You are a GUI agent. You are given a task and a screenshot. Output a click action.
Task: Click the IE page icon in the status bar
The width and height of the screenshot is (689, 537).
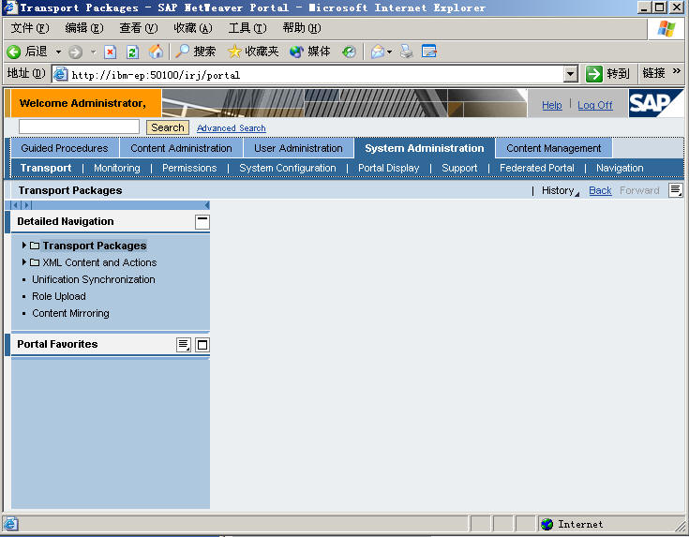coord(10,524)
